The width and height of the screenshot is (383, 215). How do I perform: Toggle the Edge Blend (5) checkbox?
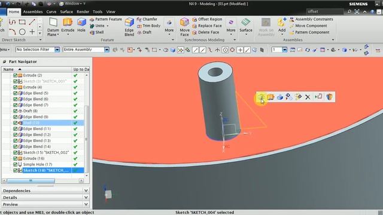[16, 93]
